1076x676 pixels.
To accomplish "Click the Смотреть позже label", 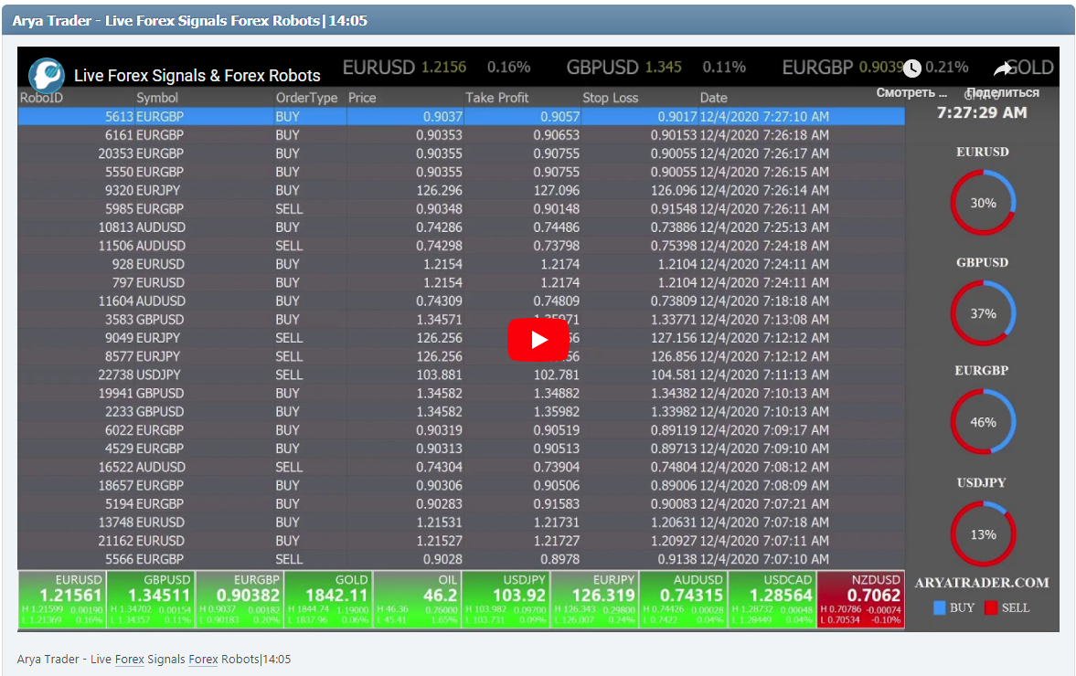I will [x=911, y=92].
